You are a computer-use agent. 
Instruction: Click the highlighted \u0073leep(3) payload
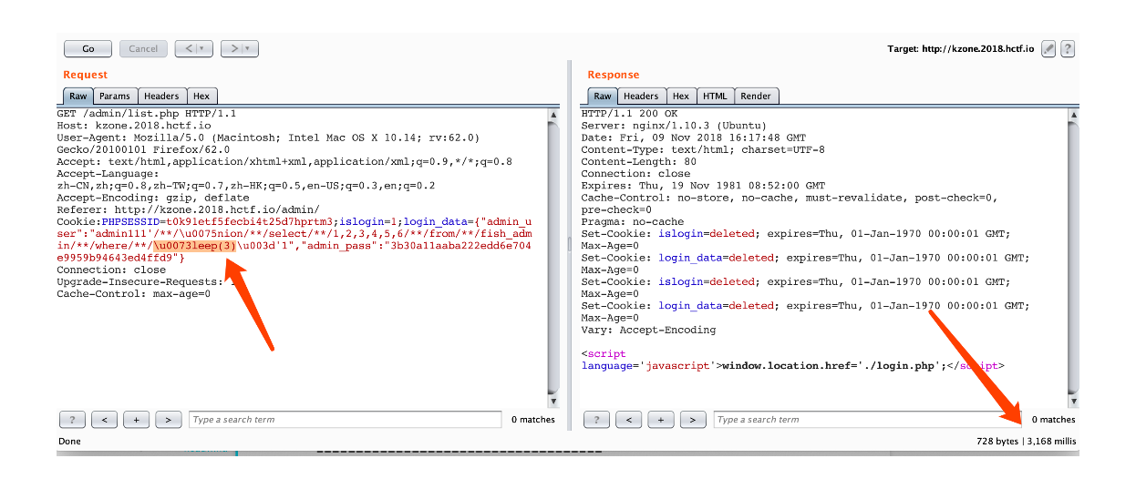195,246
